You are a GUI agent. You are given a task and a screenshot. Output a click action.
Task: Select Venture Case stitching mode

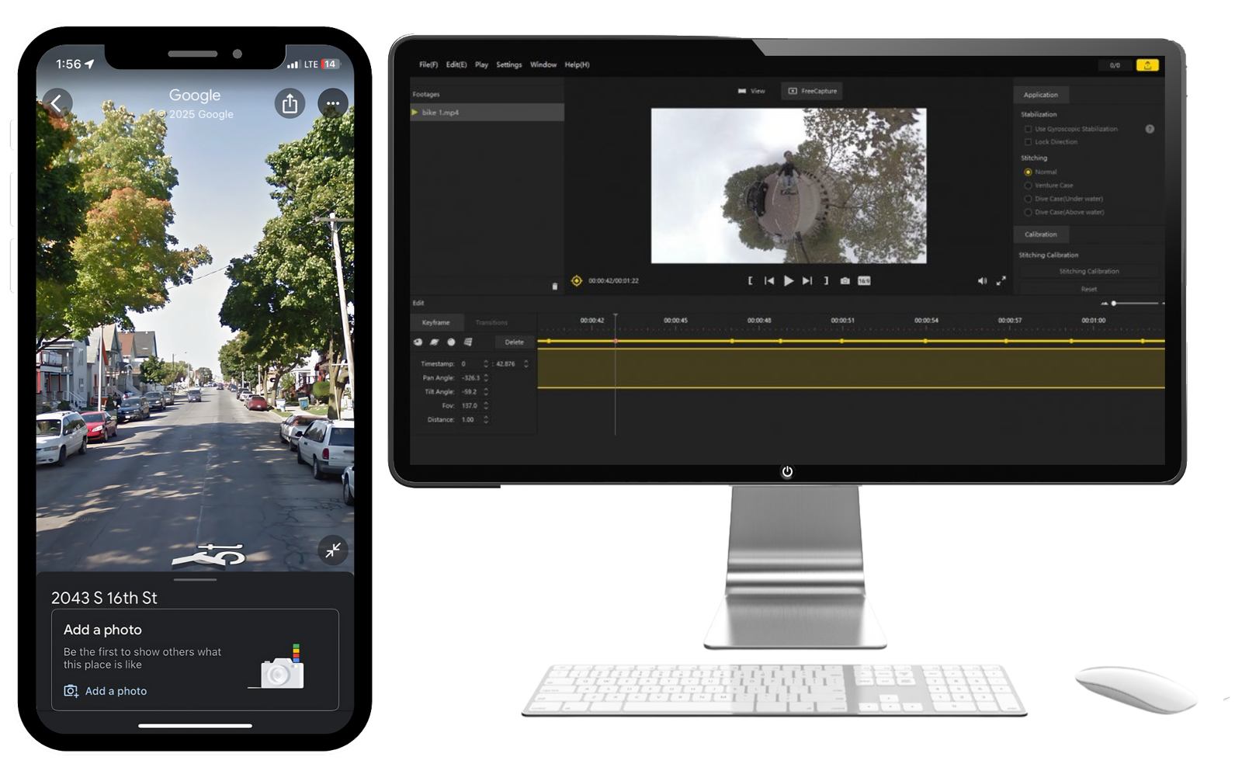click(1028, 186)
